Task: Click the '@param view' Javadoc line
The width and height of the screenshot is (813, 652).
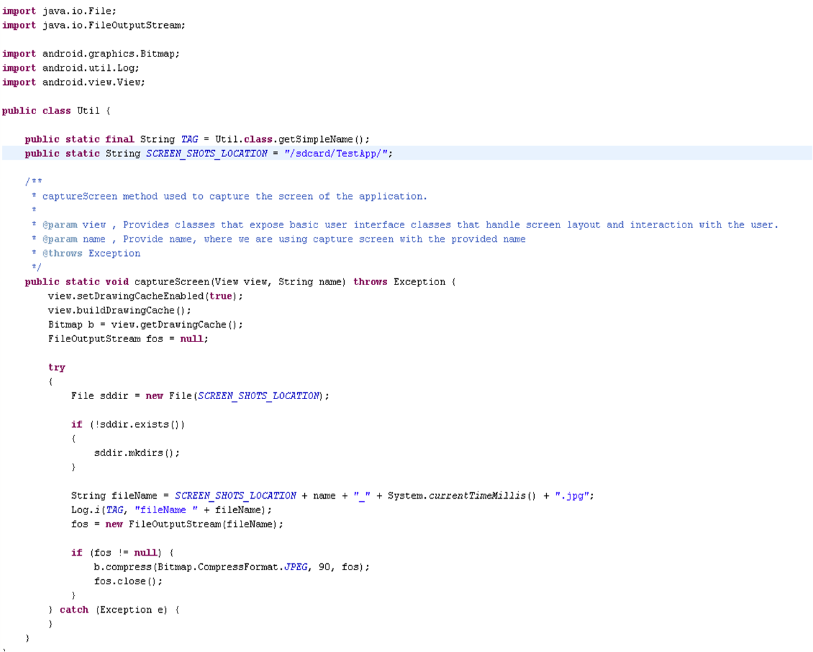Action: pos(404,225)
